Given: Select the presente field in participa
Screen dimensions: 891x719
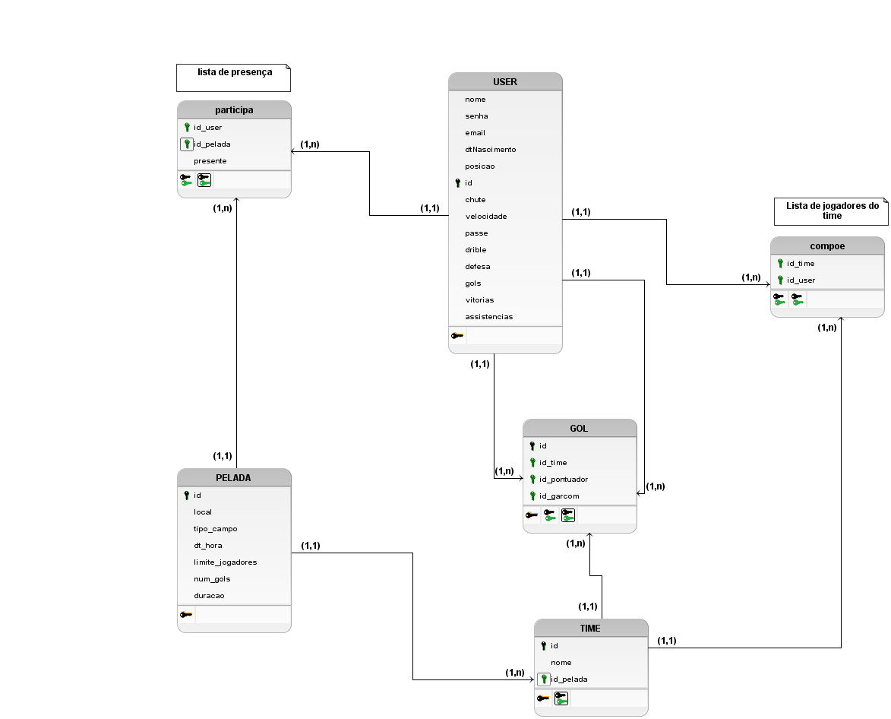Looking at the screenshot, I should [x=210, y=161].
